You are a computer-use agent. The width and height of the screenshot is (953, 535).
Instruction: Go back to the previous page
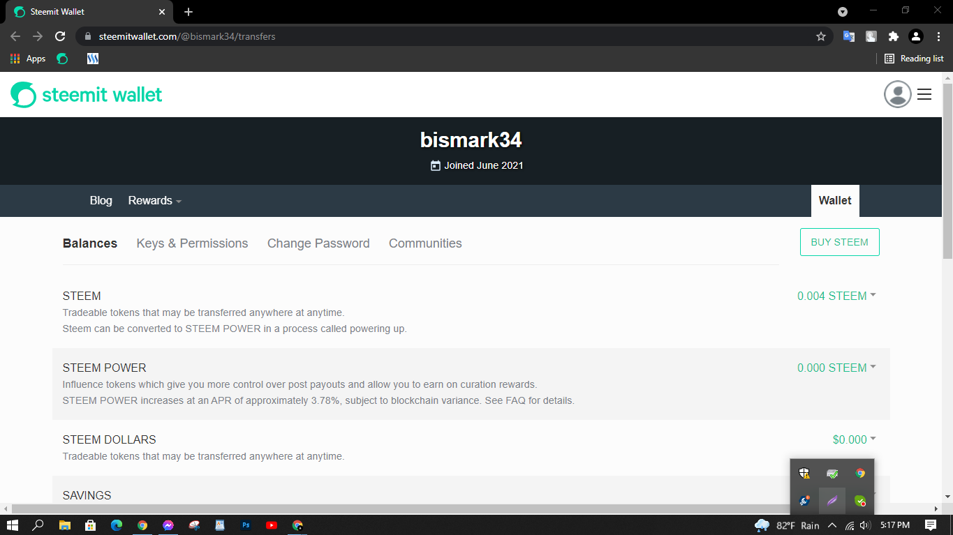point(15,36)
